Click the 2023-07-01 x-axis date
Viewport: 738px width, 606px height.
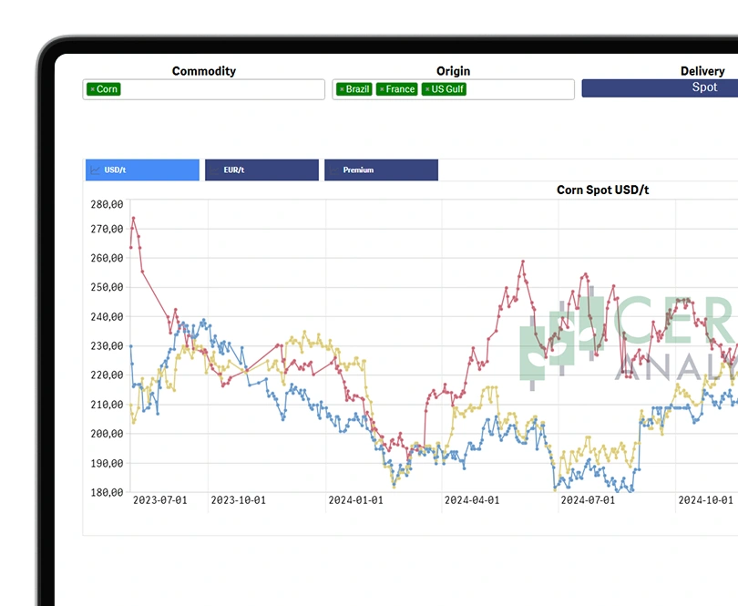pos(160,500)
